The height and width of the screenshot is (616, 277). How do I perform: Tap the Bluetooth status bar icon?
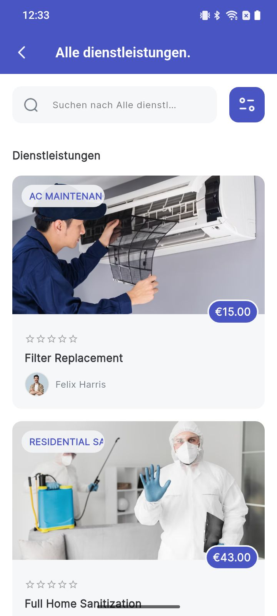click(217, 15)
